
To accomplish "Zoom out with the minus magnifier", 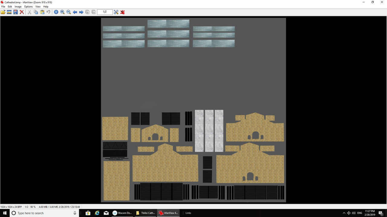I will coord(69,12).
